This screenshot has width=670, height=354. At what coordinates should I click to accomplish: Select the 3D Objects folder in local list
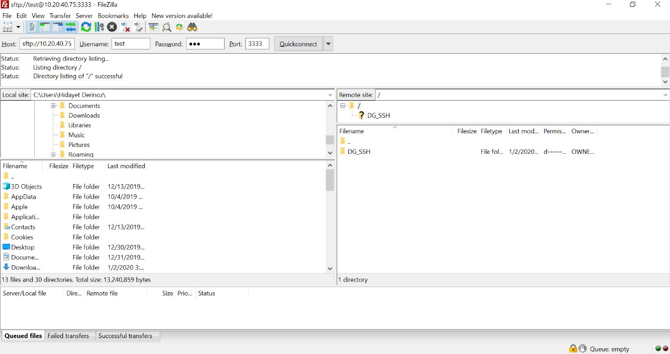point(26,187)
